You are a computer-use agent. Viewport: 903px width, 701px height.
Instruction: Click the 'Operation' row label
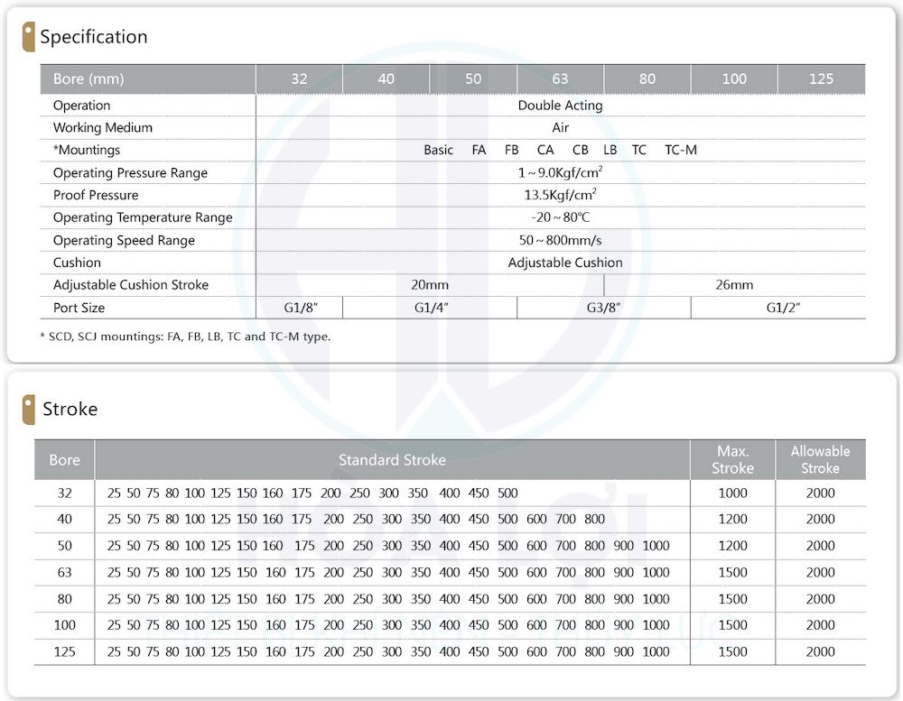(82, 106)
